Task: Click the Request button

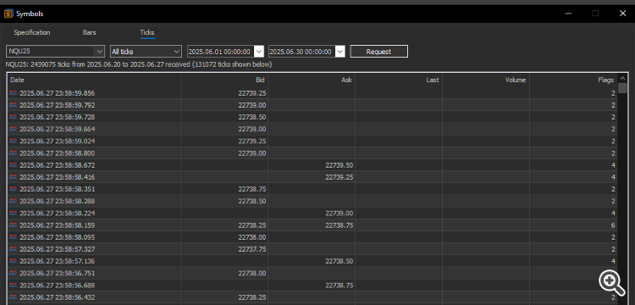Action: (378, 52)
